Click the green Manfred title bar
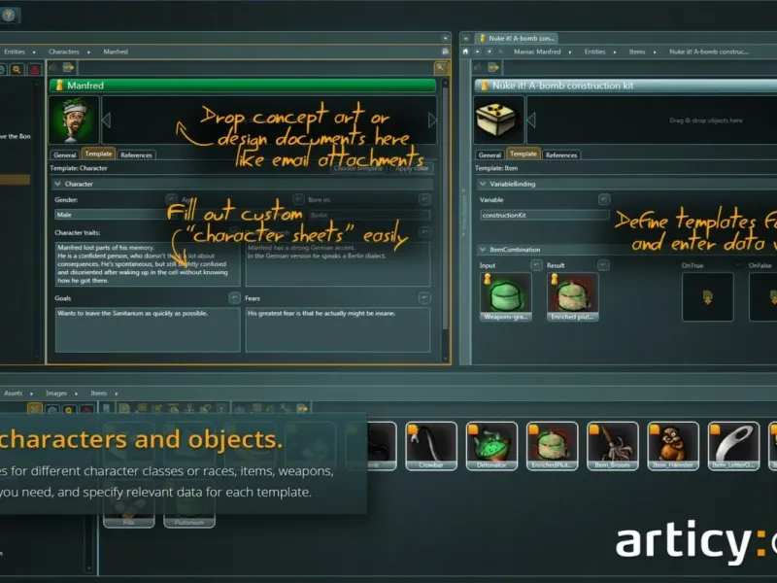Screen dimensions: 777x583 [243, 86]
